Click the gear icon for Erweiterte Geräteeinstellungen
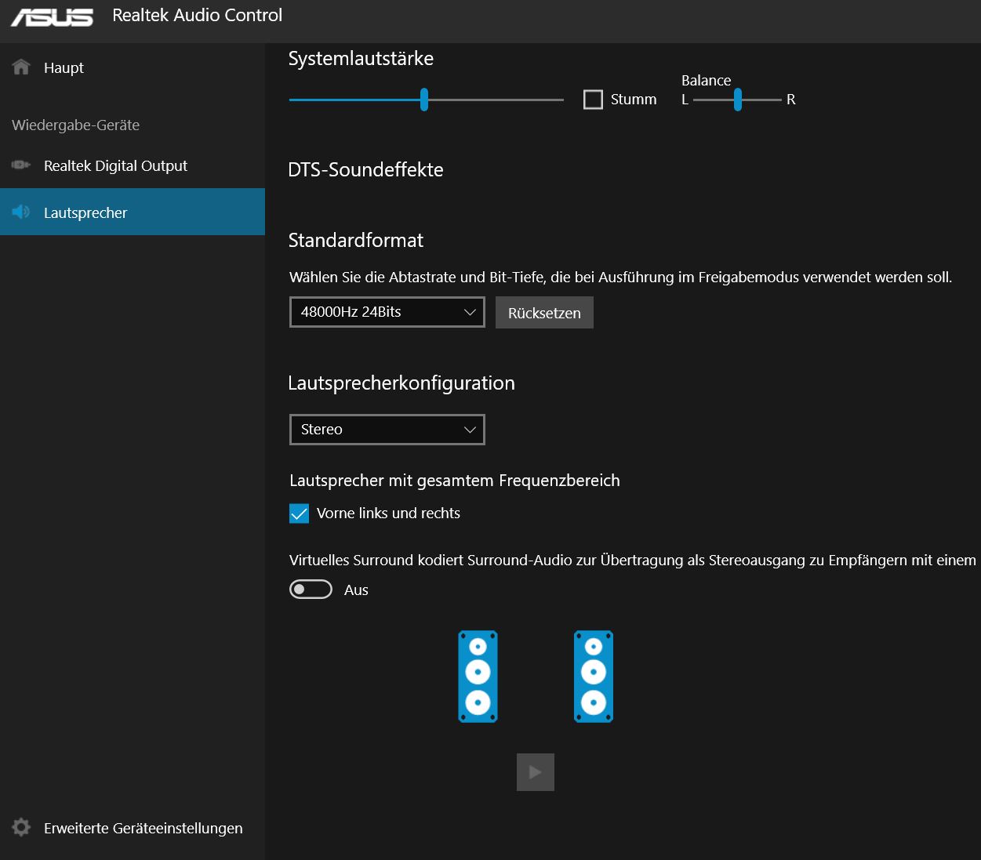Viewport: 981px width, 860px height. tap(21, 828)
